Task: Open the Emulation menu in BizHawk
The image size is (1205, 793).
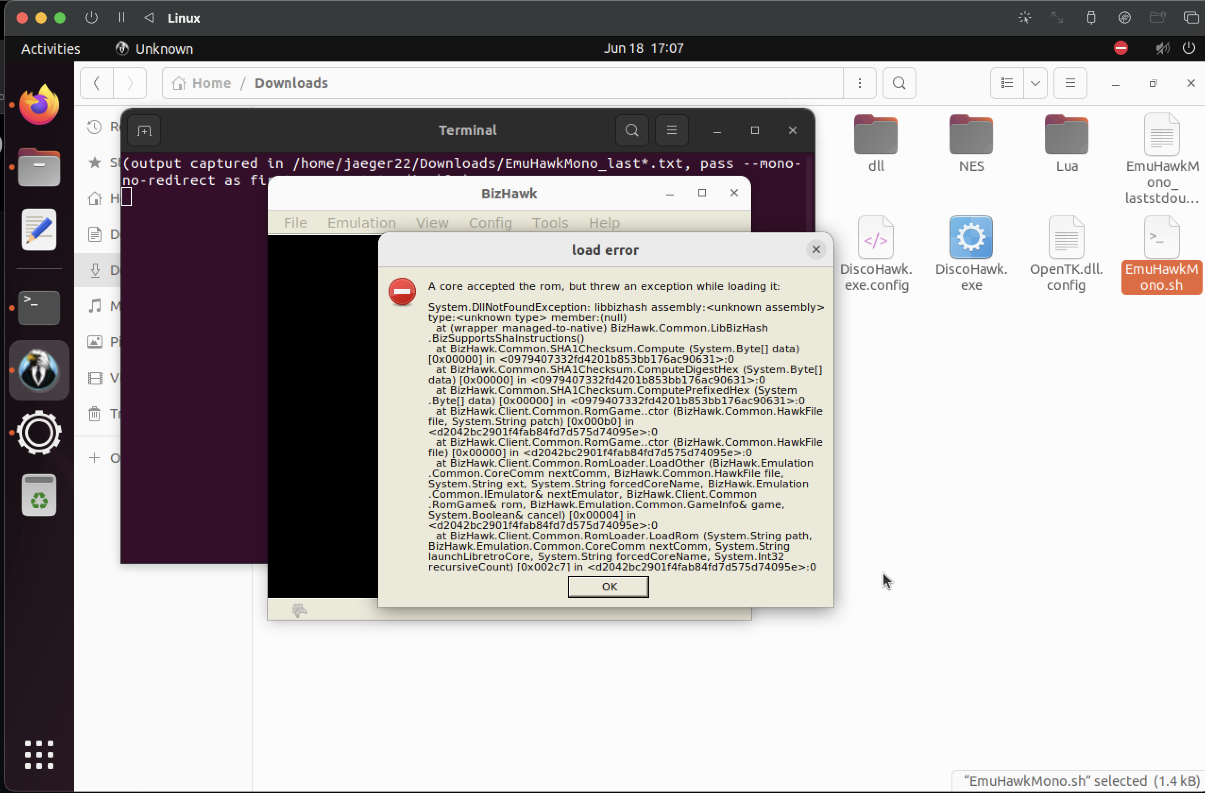Action: (x=361, y=223)
